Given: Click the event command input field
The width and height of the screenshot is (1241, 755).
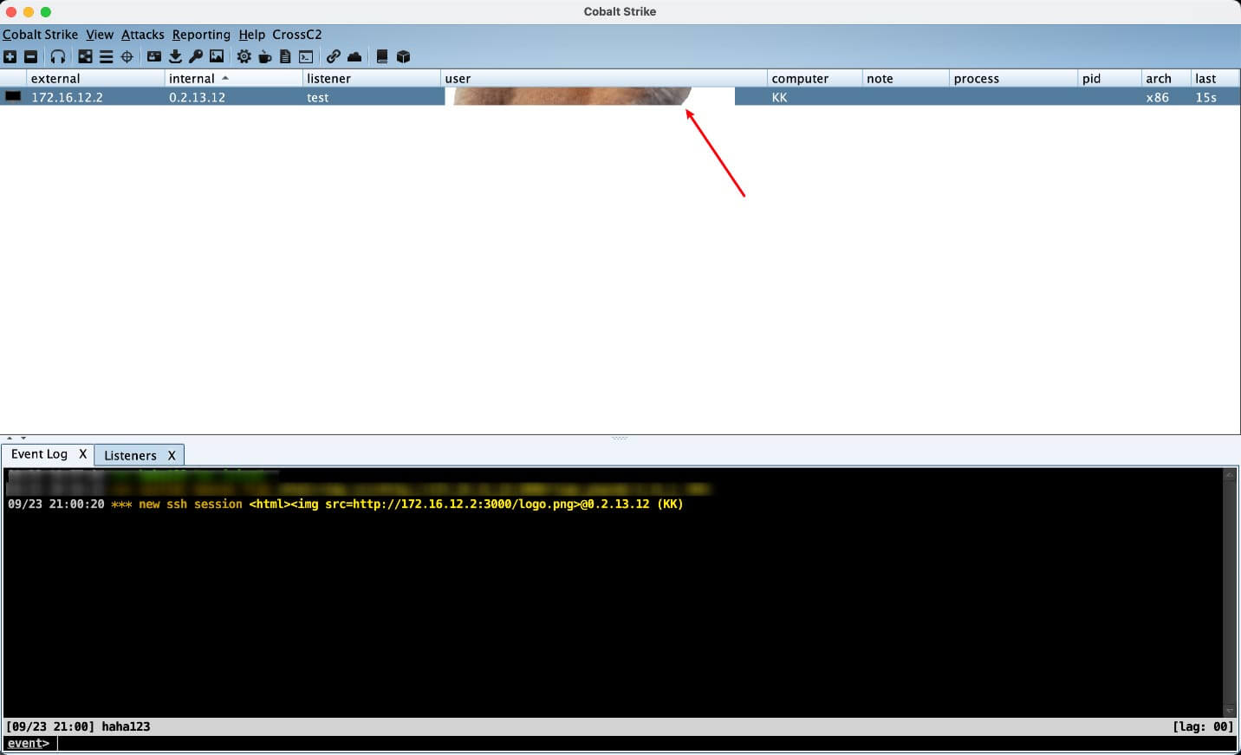Looking at the screenshot, I should coord(607,743).
